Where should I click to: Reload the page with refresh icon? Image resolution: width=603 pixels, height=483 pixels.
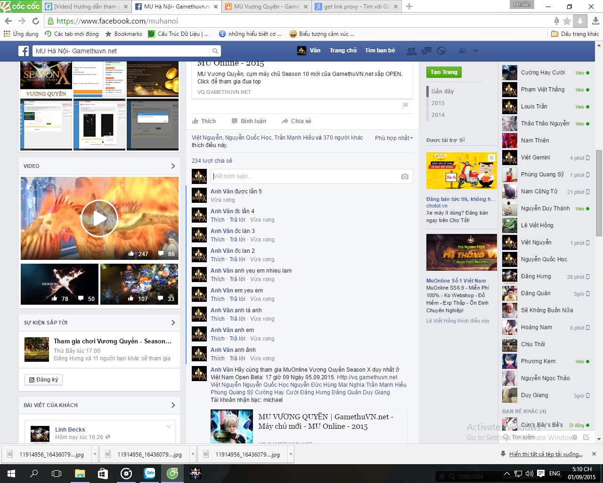(x=36, y=21)
